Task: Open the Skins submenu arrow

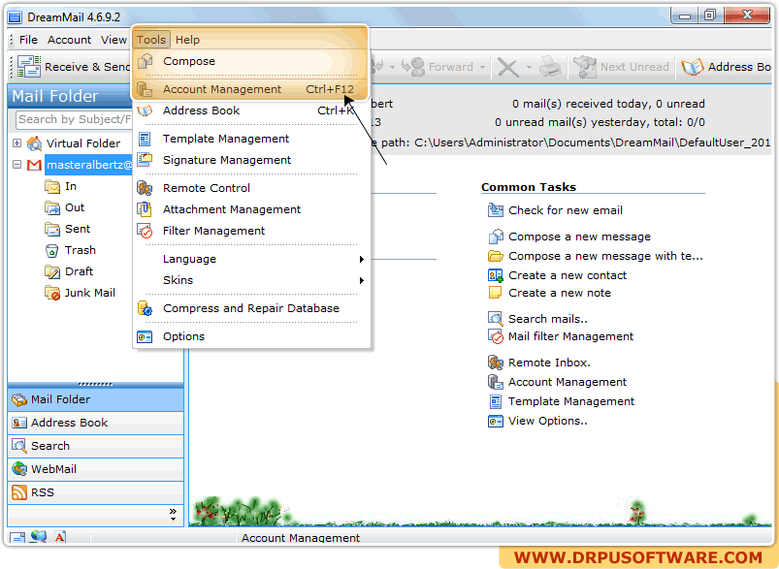Action: (362, 280)
